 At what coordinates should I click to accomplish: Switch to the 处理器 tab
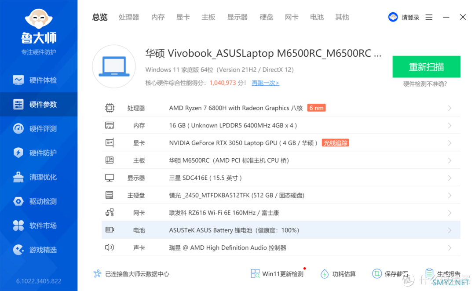point(129,17)
